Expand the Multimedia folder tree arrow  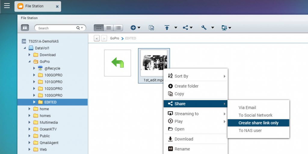click(29, 123)
